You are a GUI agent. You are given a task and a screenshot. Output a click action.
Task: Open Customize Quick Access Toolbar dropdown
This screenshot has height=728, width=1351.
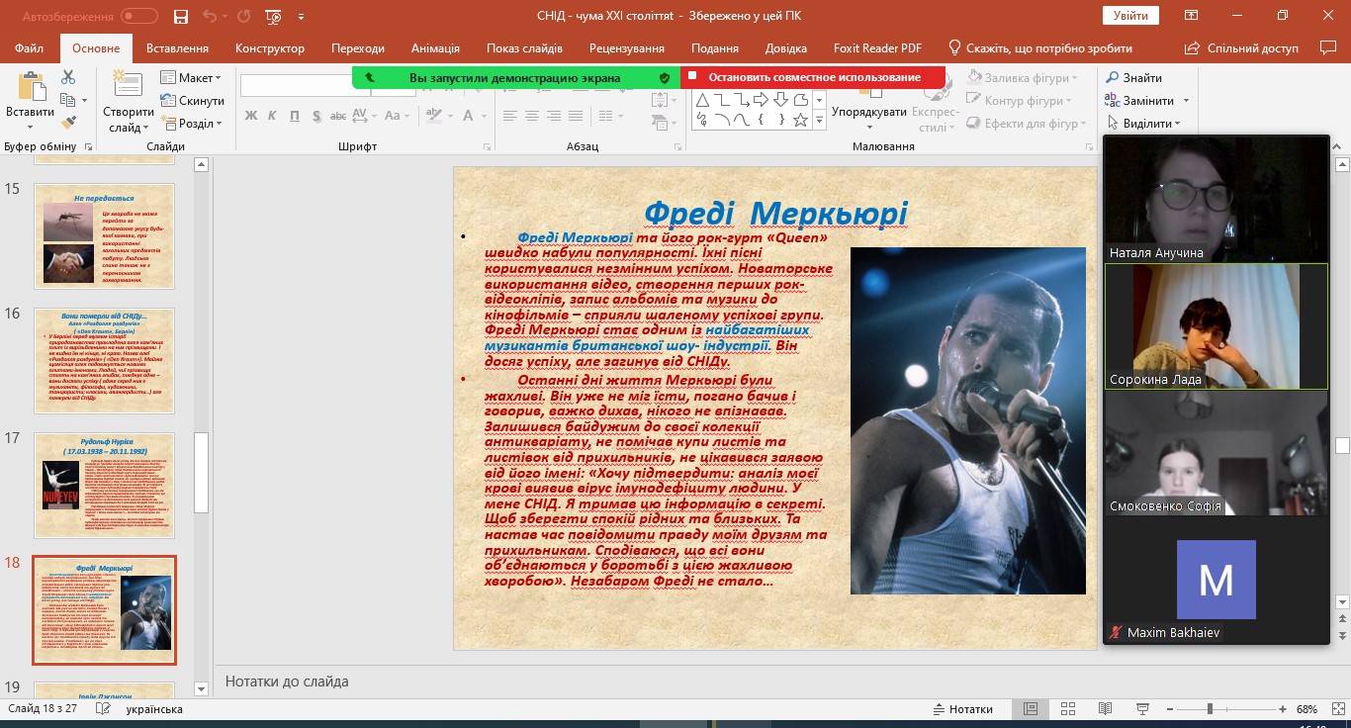[x=301, y=16]
